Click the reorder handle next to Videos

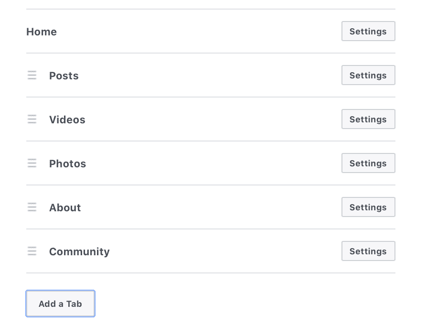click(32, 119)
